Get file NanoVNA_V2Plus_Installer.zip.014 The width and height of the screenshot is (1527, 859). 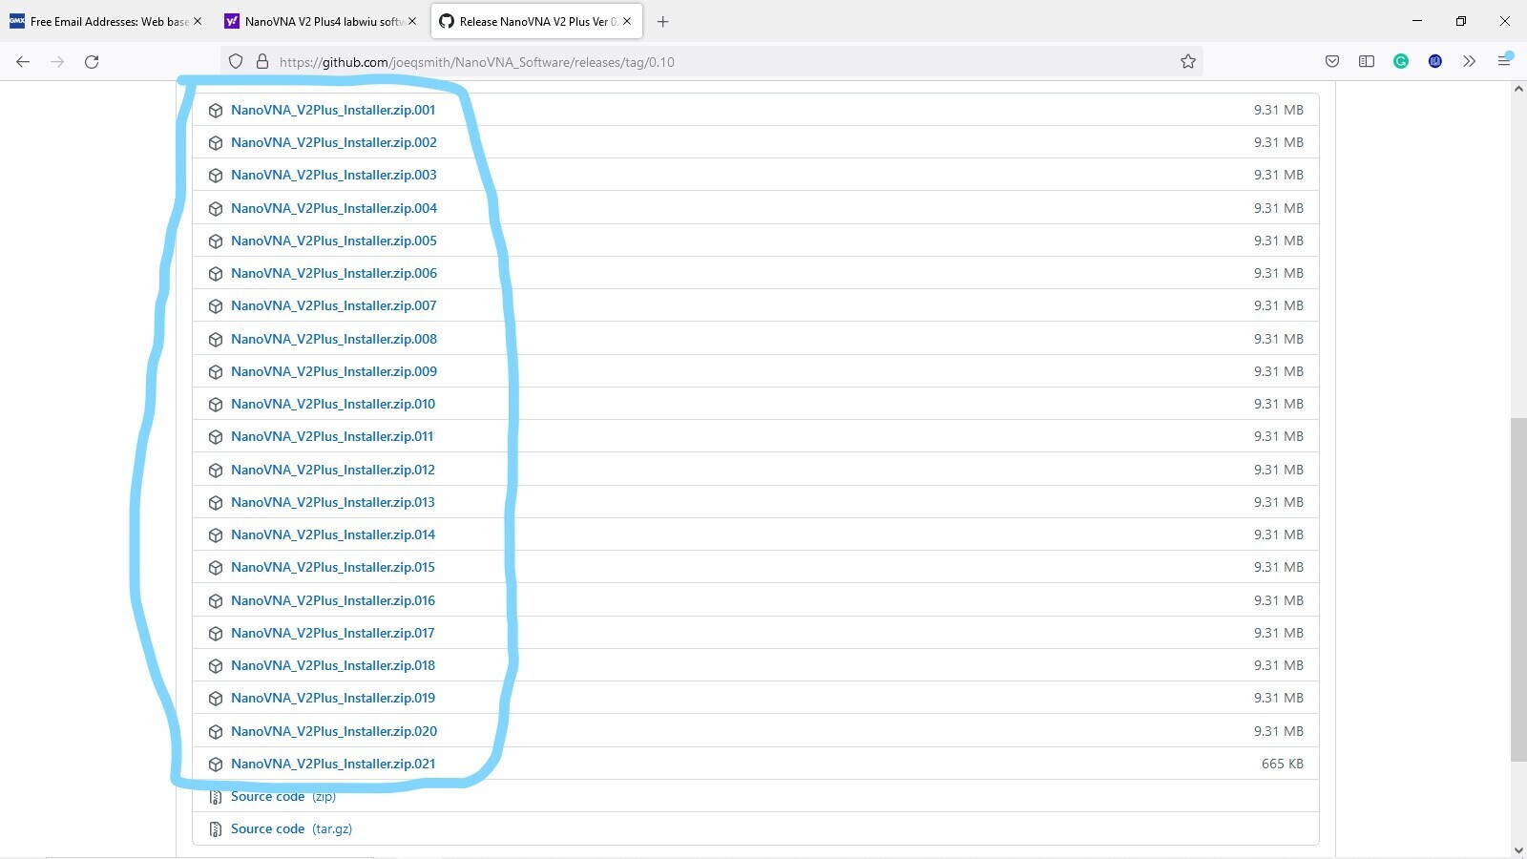[x=333, y=534]
